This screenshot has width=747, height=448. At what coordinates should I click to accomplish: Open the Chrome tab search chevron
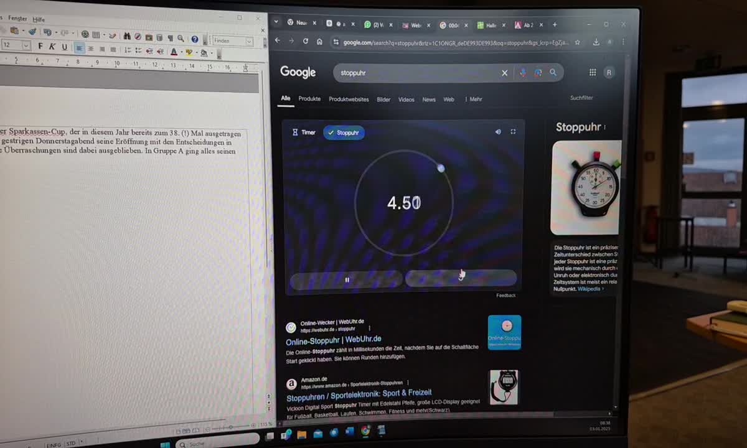click(x=278, y=22)
